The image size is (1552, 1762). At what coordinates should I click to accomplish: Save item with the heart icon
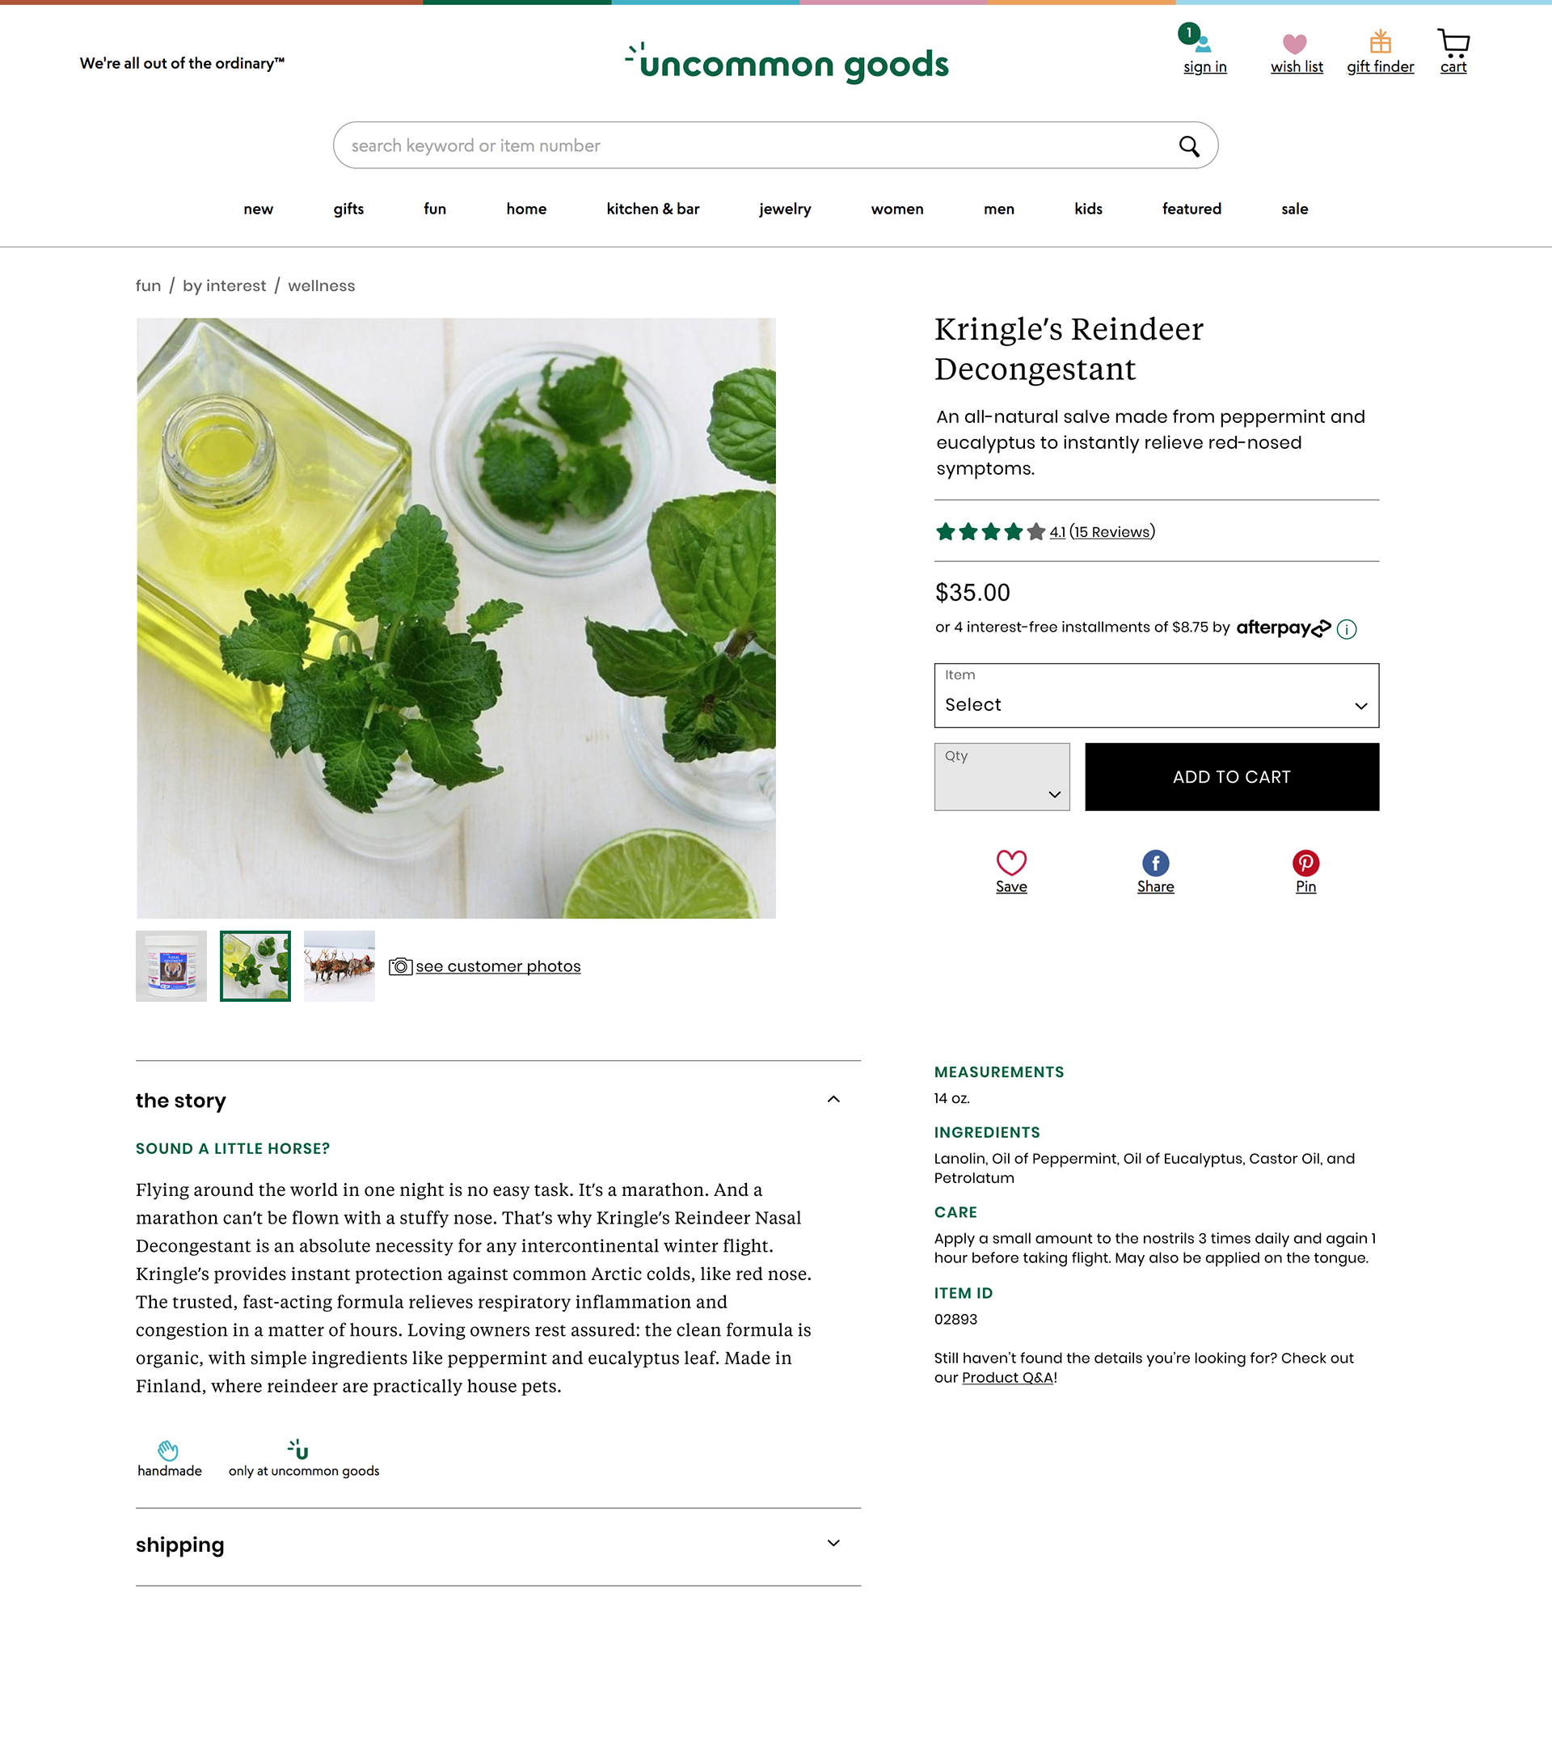[1011, 863]
